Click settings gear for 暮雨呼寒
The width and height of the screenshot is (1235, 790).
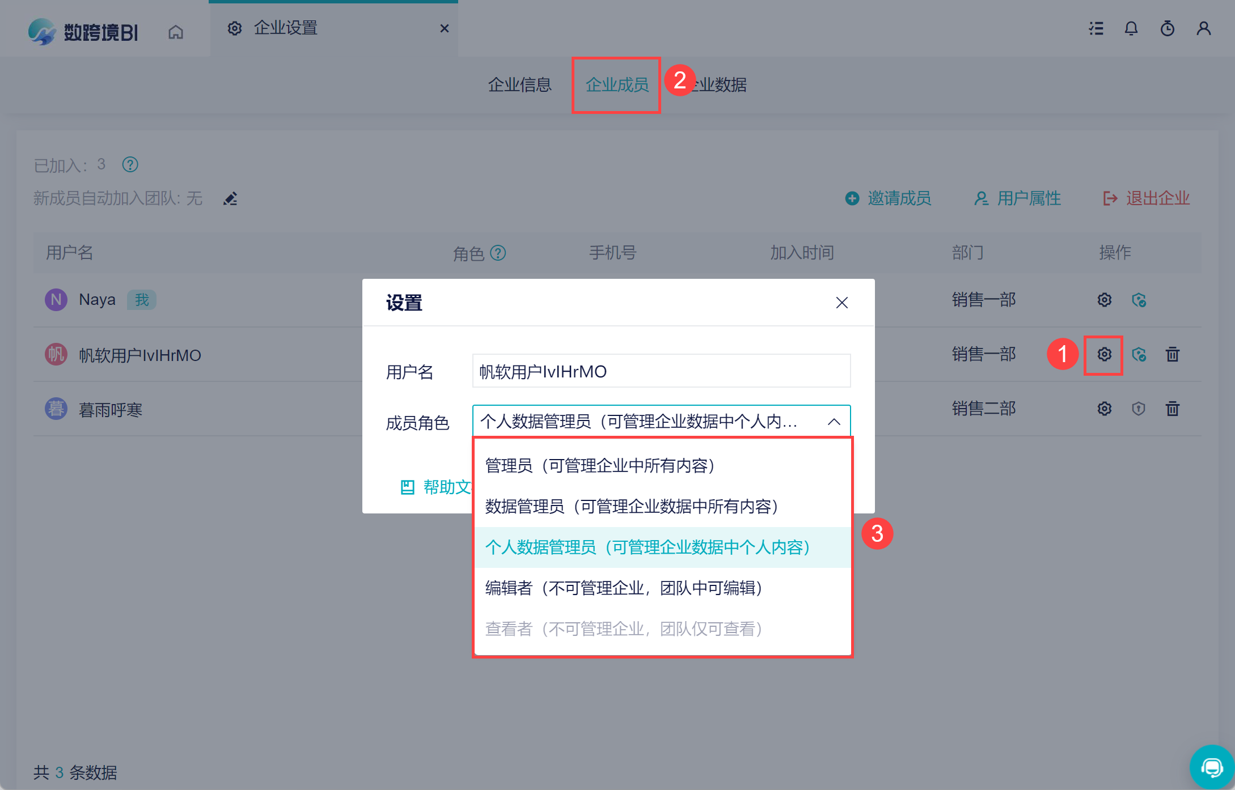point(1104,409)
